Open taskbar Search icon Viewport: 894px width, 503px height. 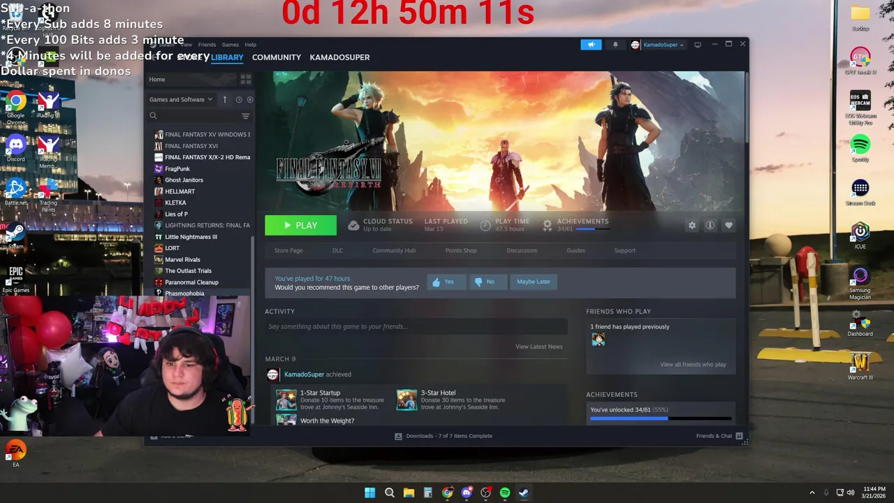pos(390,493)
